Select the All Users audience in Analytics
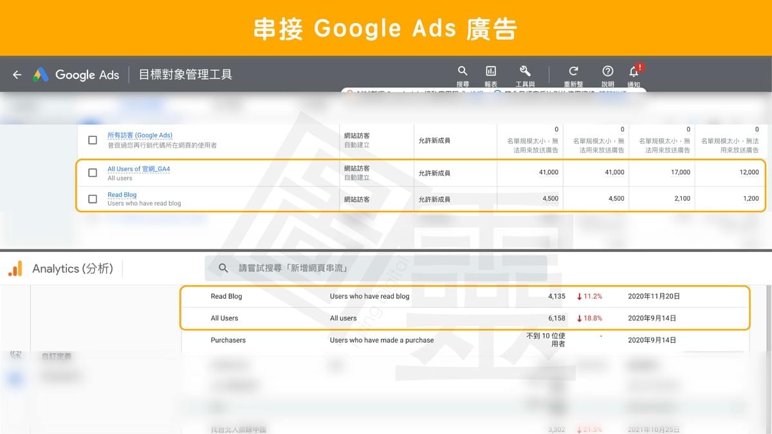 coord(224,318)
